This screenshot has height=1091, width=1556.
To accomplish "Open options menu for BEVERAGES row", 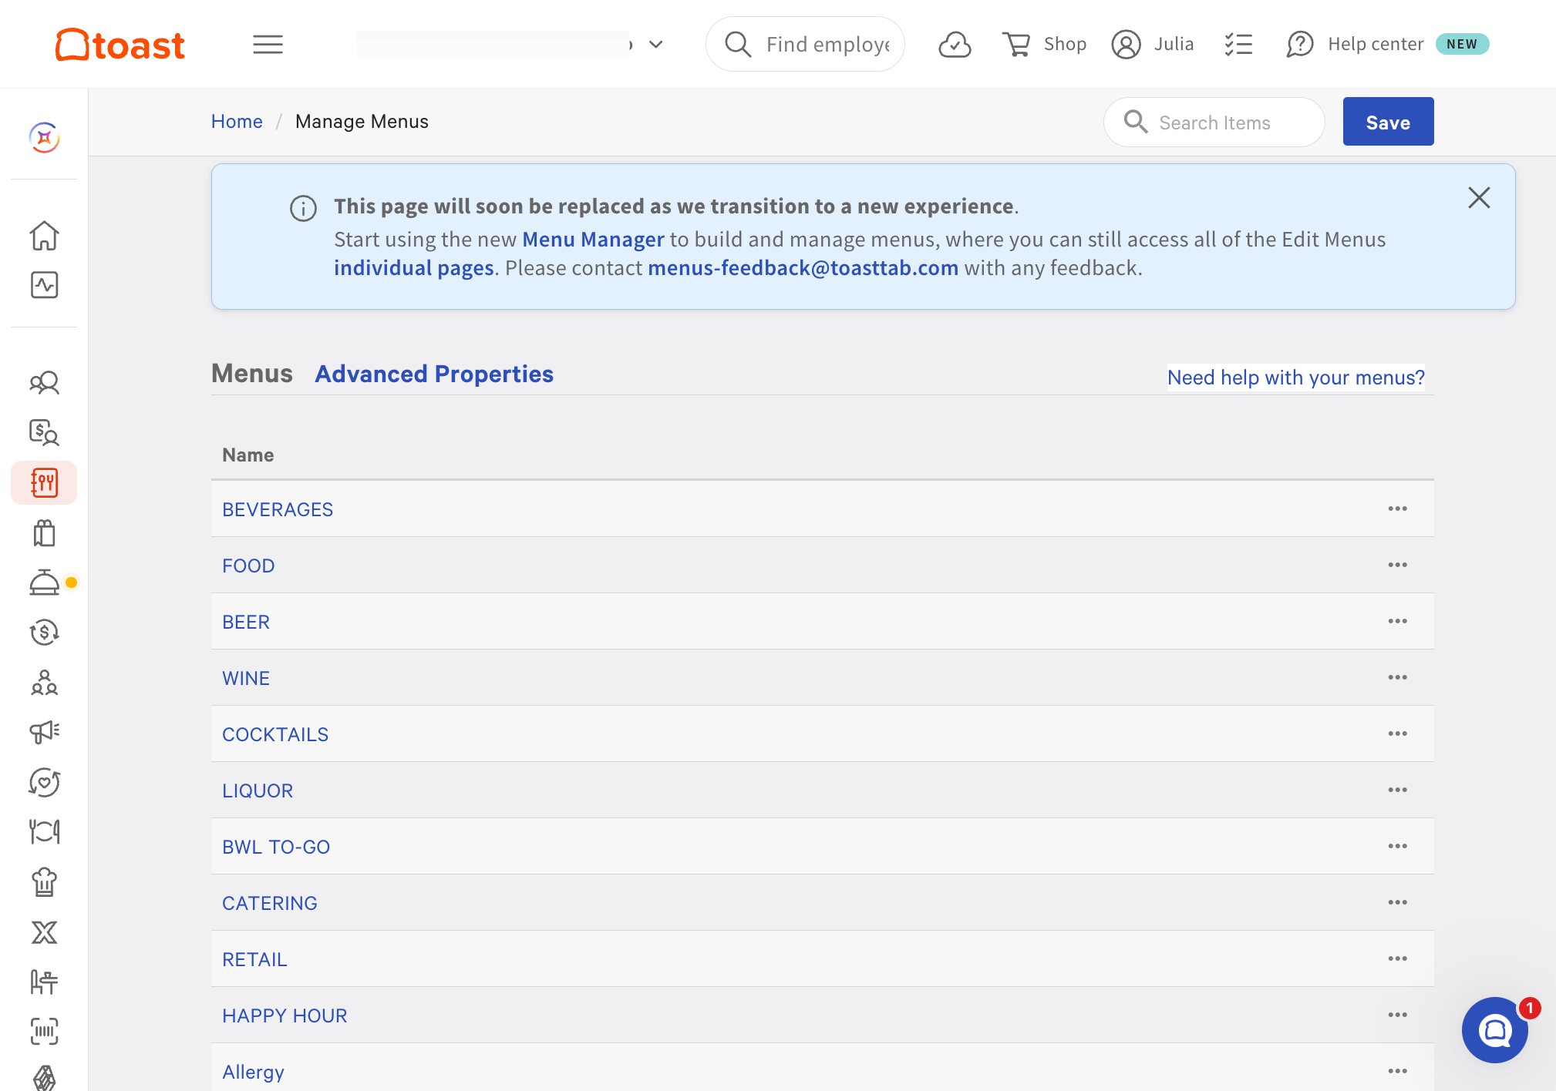I will click(1398, 509).
